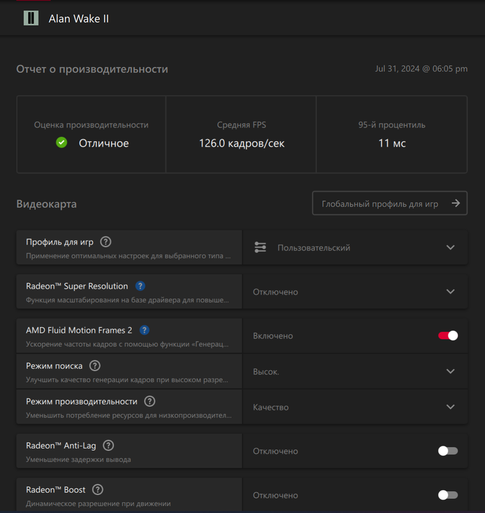The height and width of the screenshot is (513, 485).
Task: Enable the Radeon Anti-Lag switch
Action: [448, 451]
